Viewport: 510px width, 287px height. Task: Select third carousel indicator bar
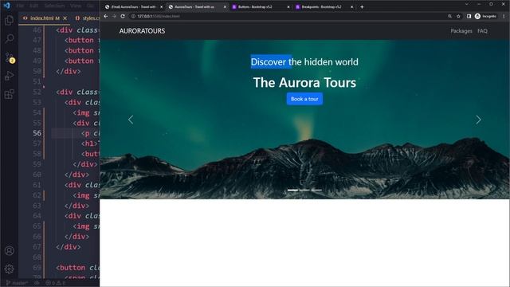pyautogui.click(x=316, y=190)
